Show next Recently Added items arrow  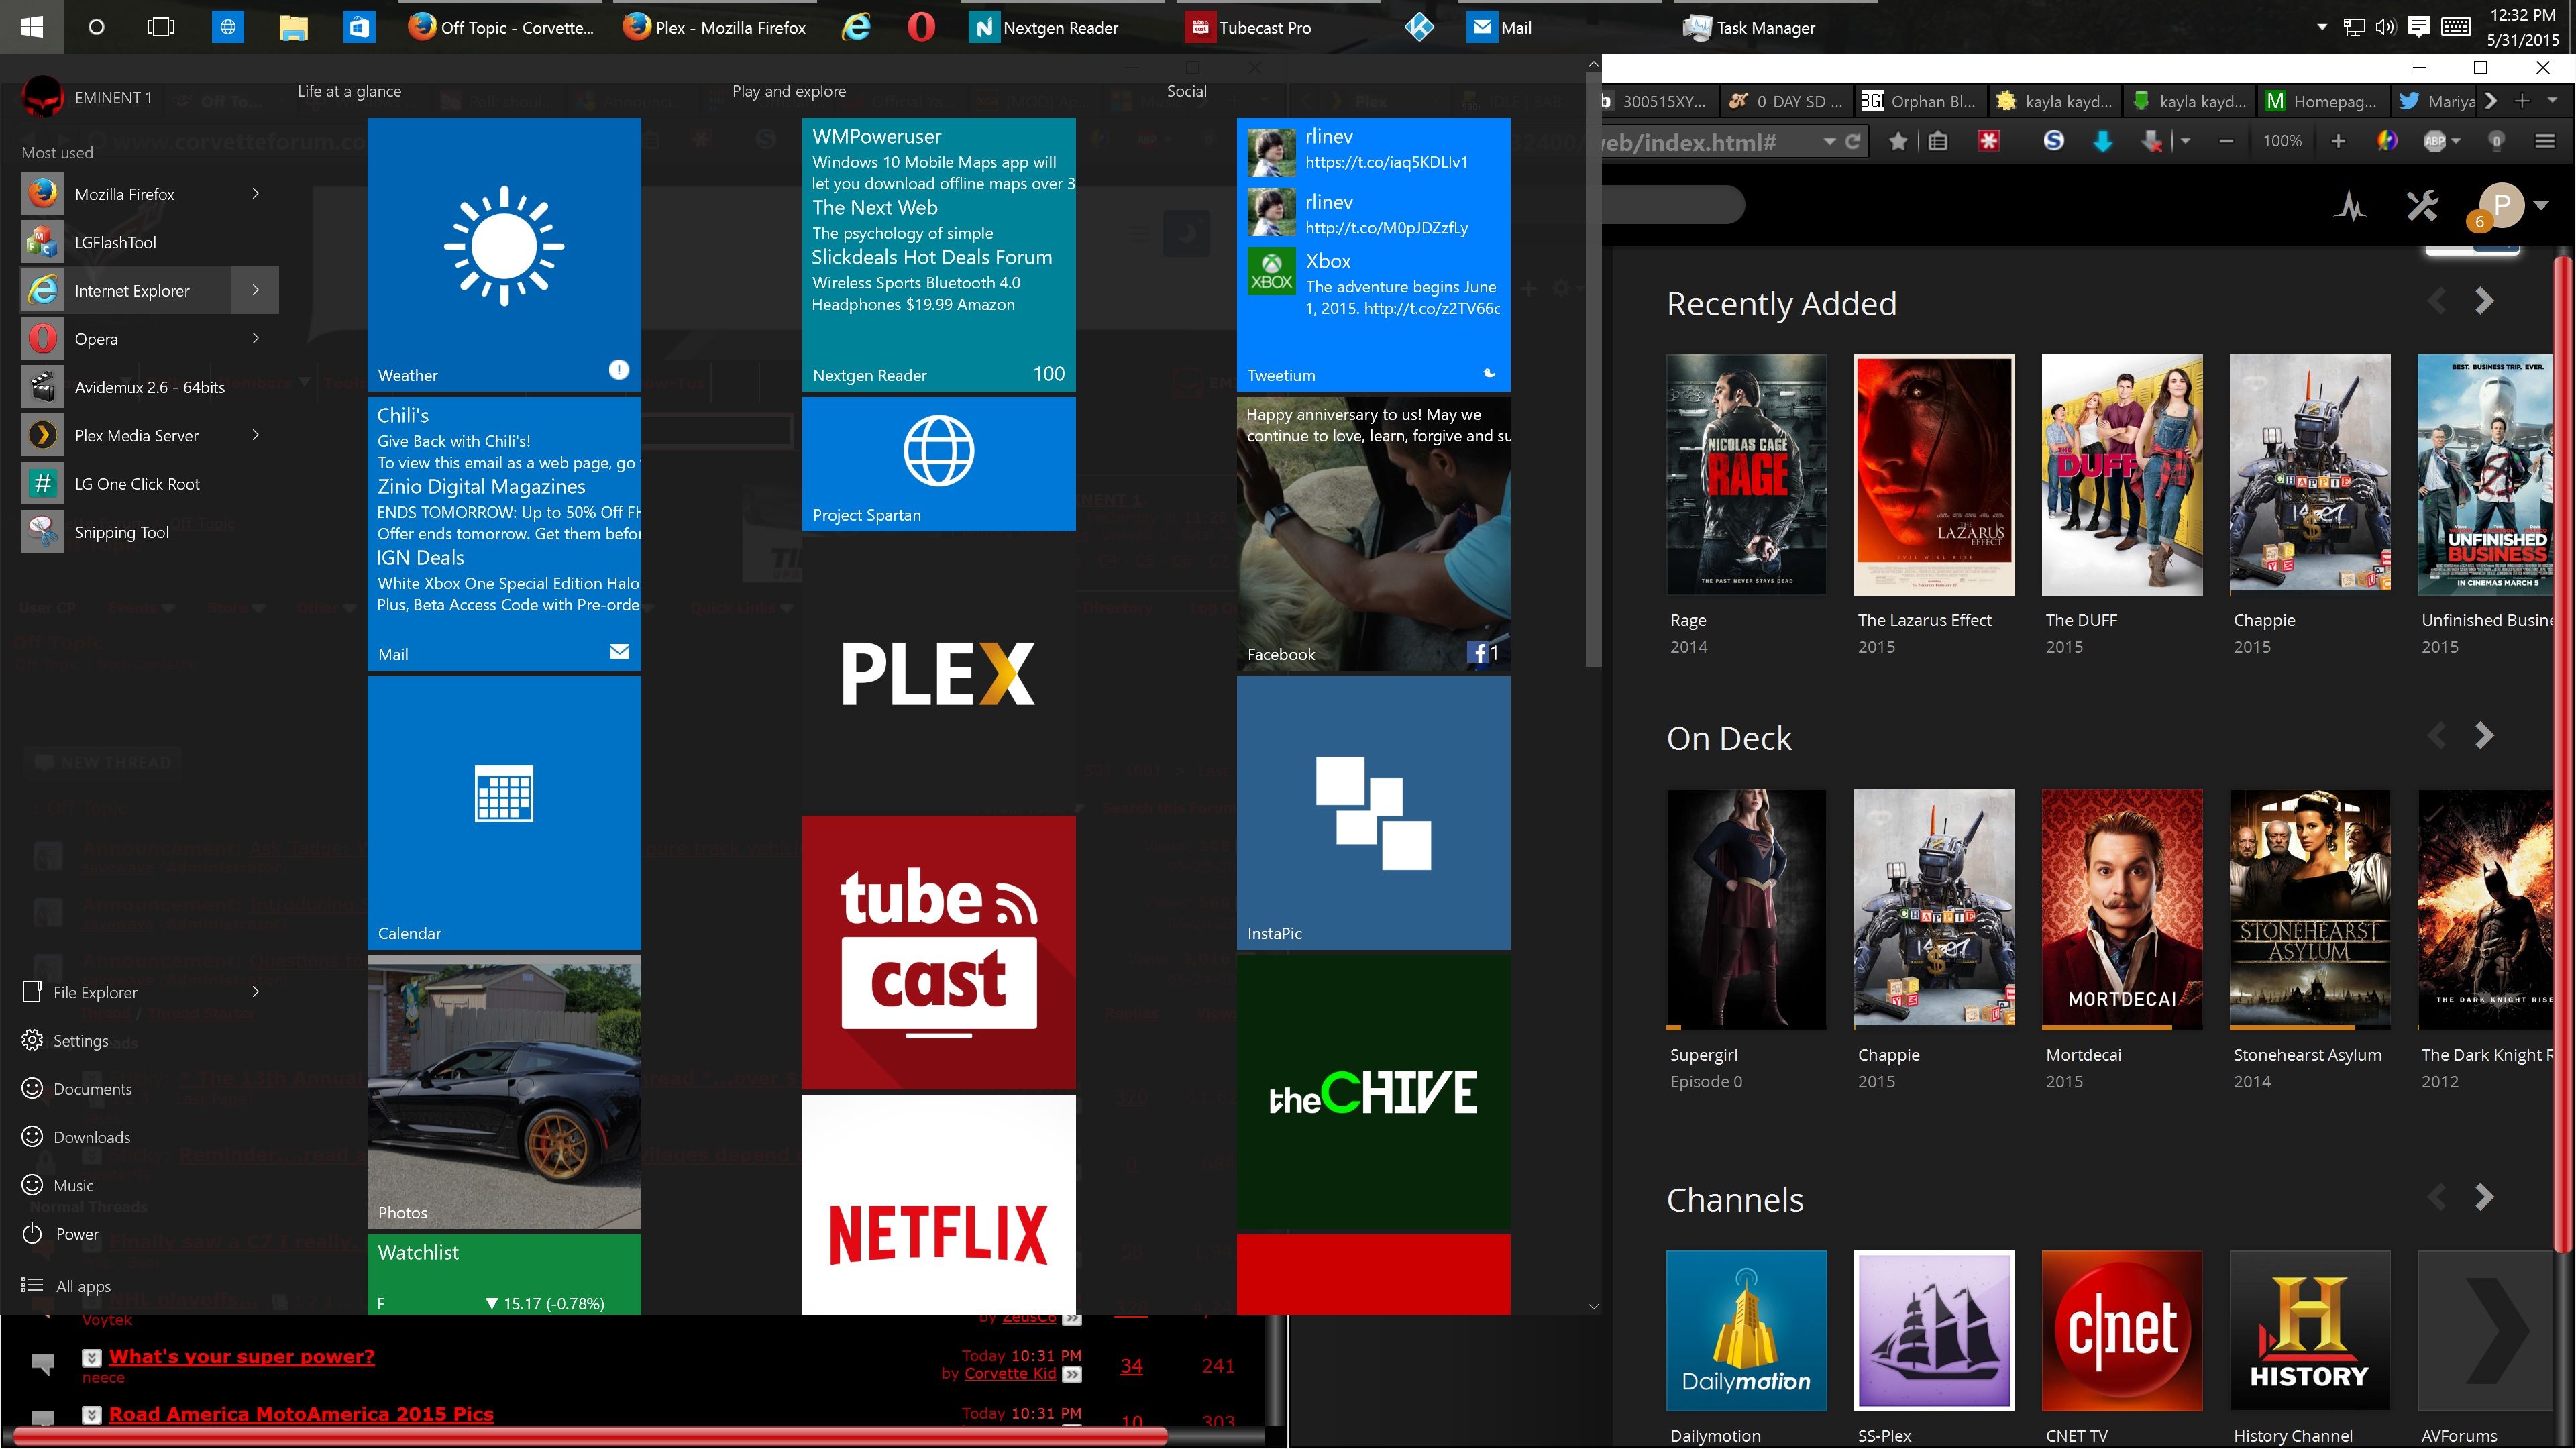tap(2485, 301)
